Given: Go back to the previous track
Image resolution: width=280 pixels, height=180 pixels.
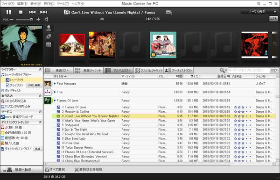Looking at the screenshot, I should (x=32, y=12).
